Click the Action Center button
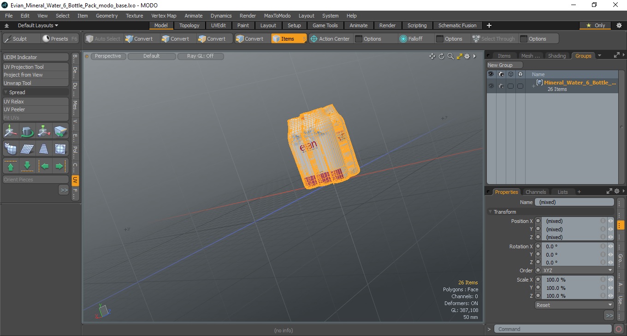 tap(330, 39)
